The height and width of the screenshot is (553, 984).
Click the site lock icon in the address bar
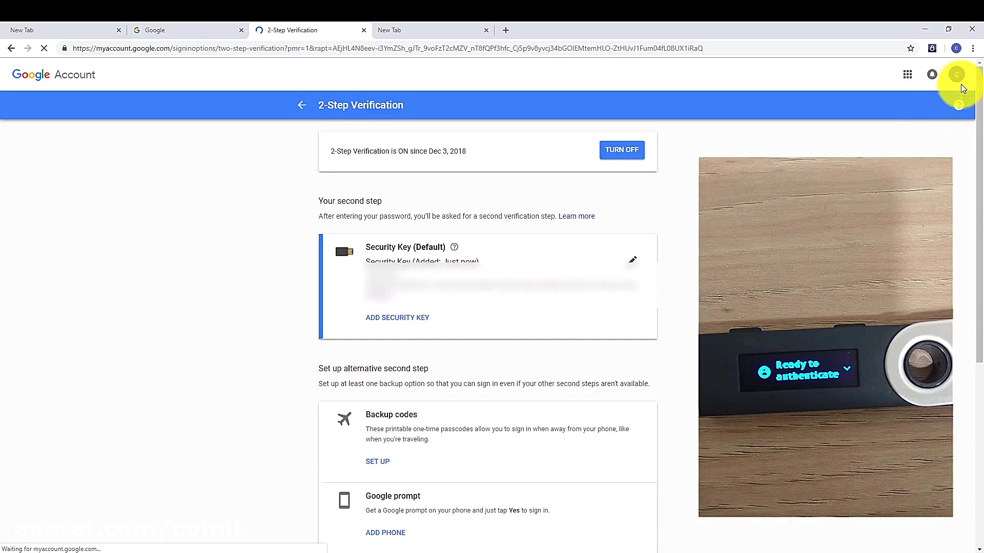click(x=64, y=48)
